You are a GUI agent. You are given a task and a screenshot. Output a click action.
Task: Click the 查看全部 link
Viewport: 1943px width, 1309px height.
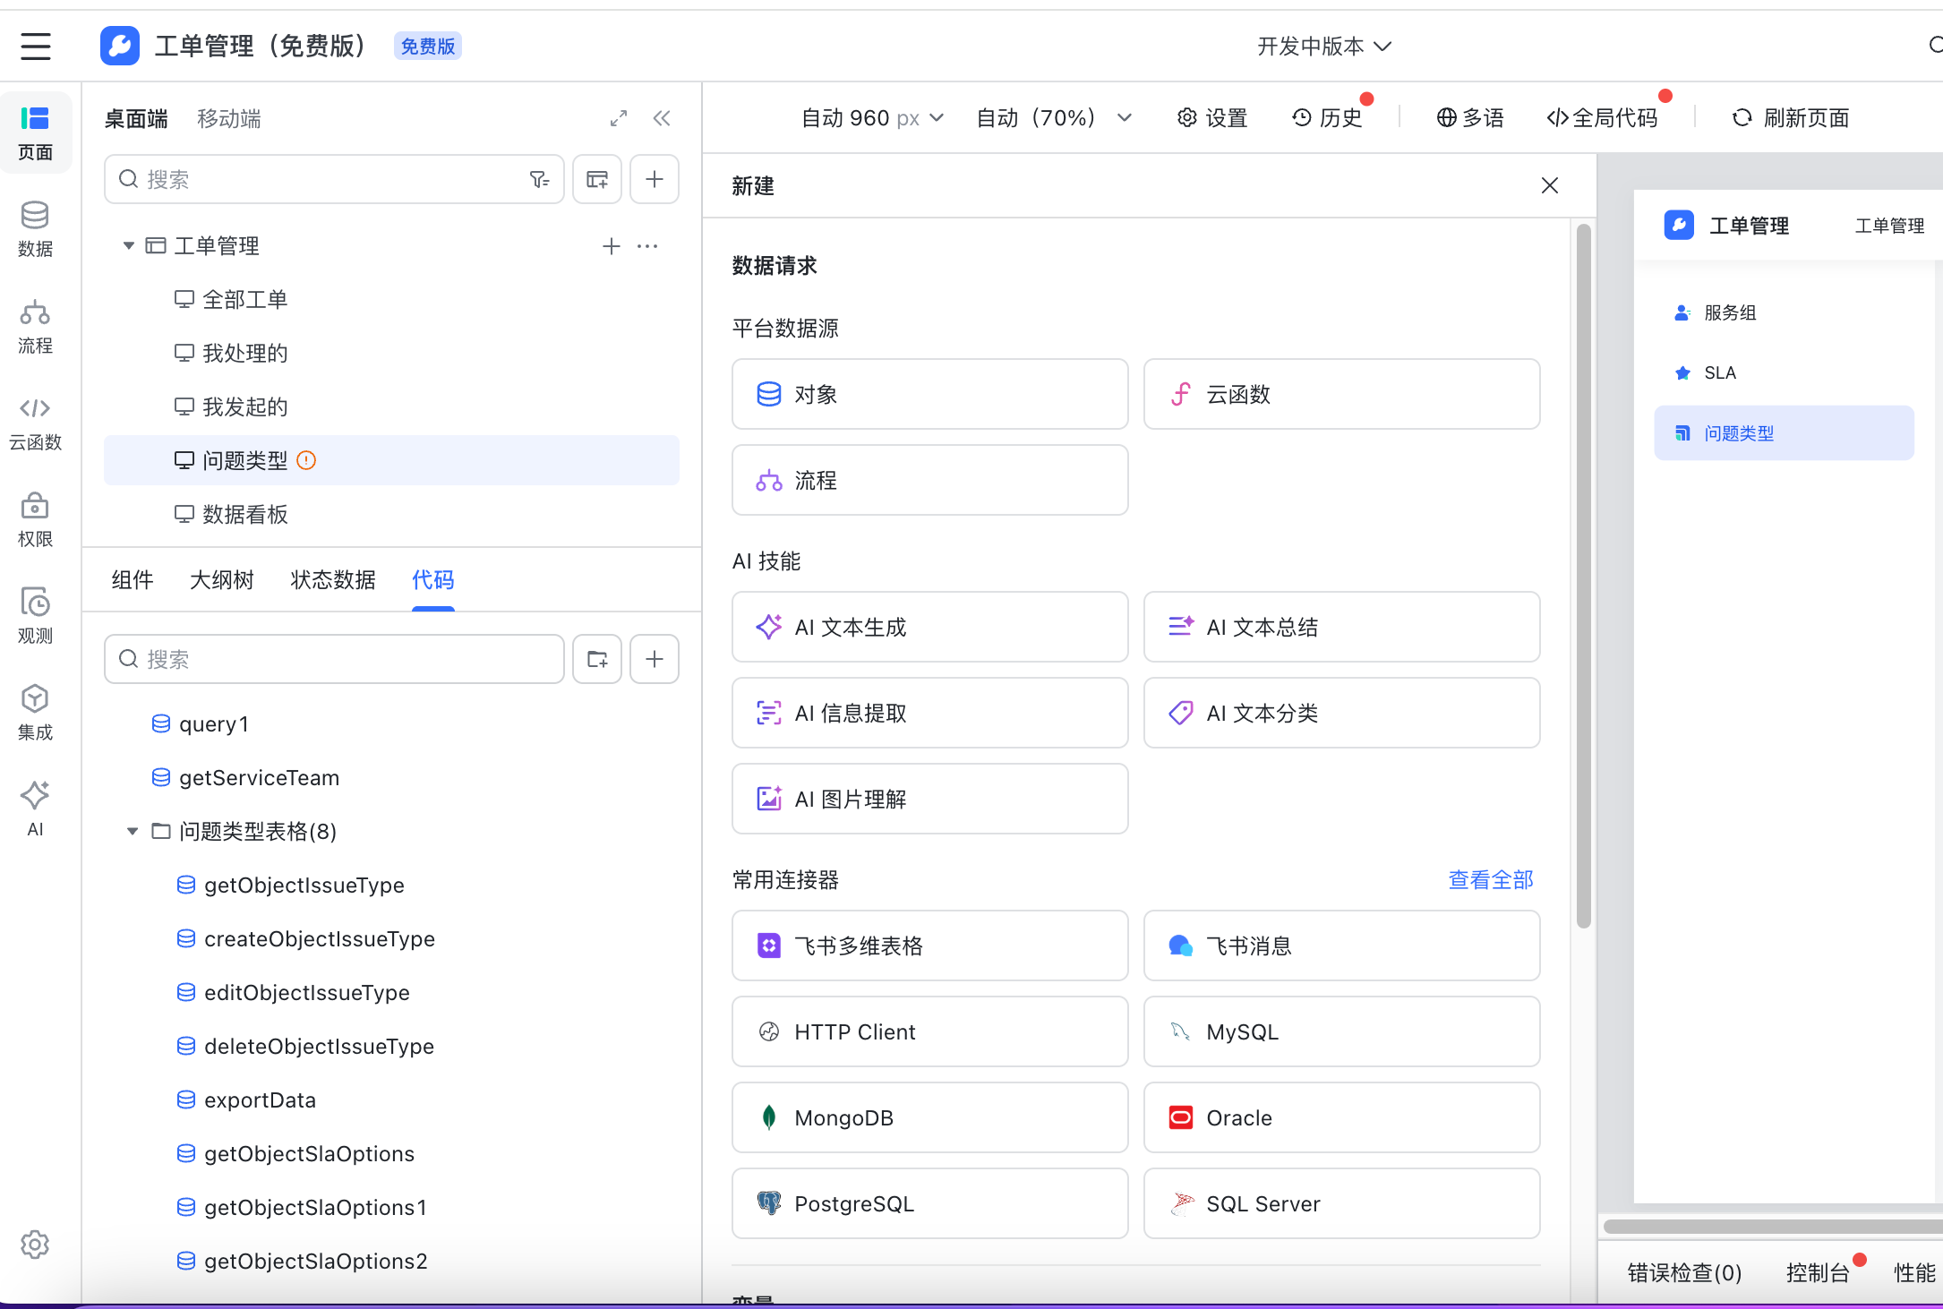(x=1490, y=879)
